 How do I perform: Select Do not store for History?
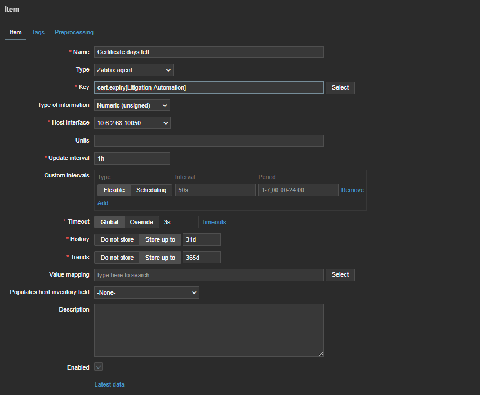117,240
